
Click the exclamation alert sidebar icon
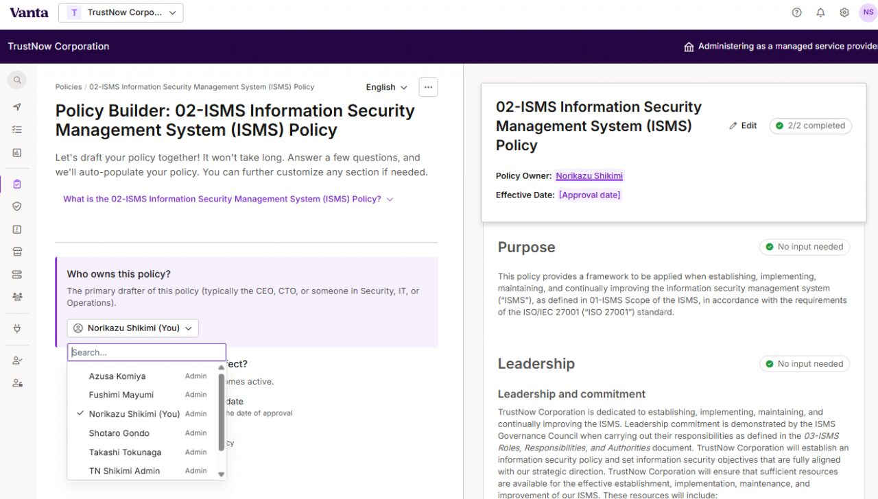[x=17, y=230]
